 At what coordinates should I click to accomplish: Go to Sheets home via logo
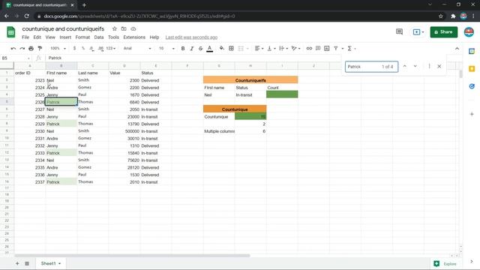[x=11, y=31]
